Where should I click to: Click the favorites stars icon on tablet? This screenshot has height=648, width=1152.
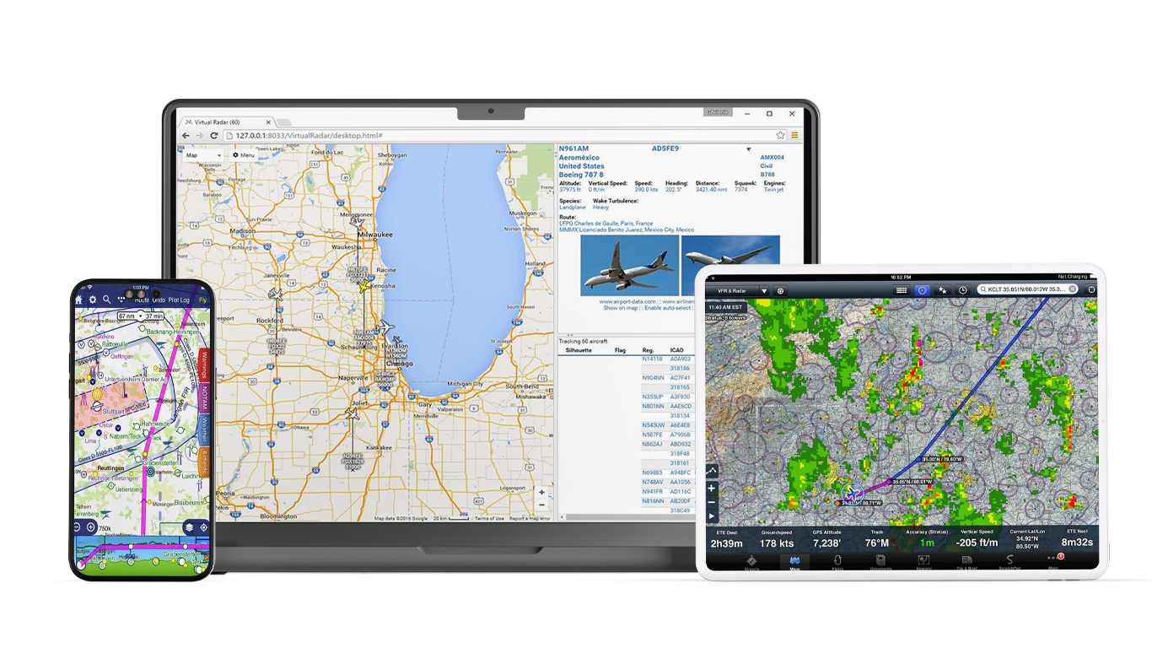[x=942, y=290]
